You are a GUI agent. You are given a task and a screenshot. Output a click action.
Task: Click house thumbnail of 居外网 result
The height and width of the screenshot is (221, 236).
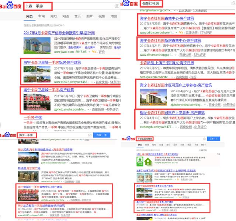37,46
